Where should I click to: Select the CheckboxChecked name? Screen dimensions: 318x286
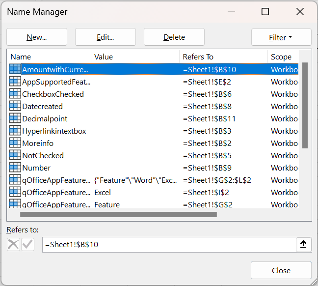click(53, 94)
